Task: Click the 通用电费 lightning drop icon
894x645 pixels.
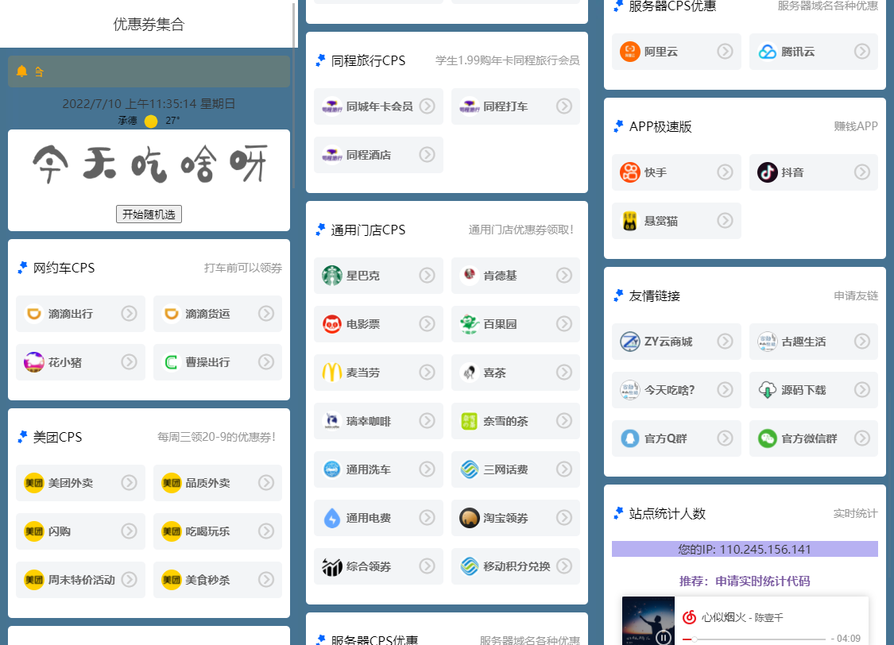Action: click(x=332, y=517)
